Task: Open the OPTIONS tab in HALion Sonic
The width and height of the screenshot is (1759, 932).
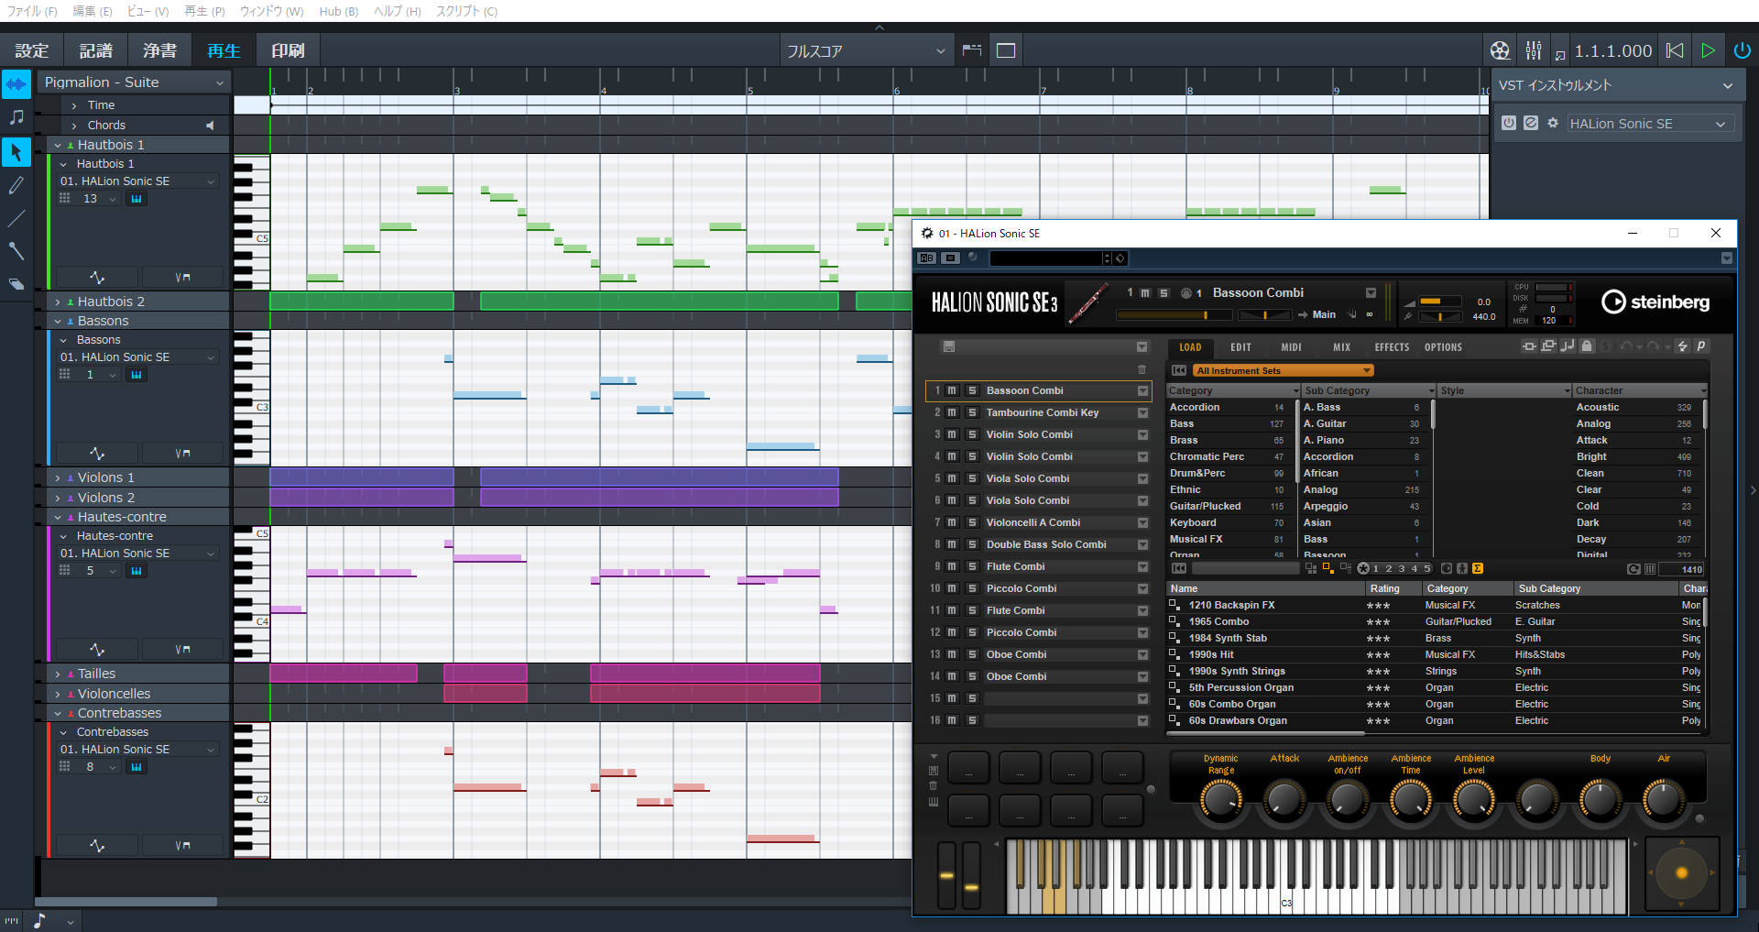Action: coord(1443,347)
